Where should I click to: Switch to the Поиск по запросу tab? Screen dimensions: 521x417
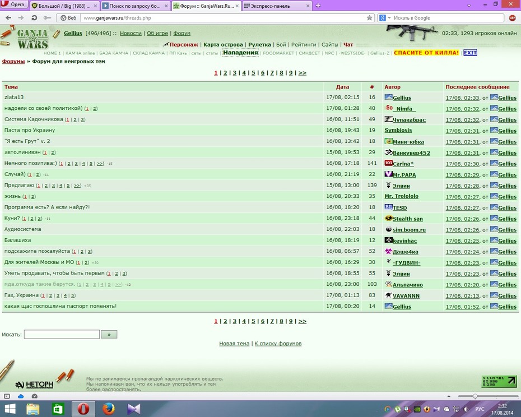[135, 6]
